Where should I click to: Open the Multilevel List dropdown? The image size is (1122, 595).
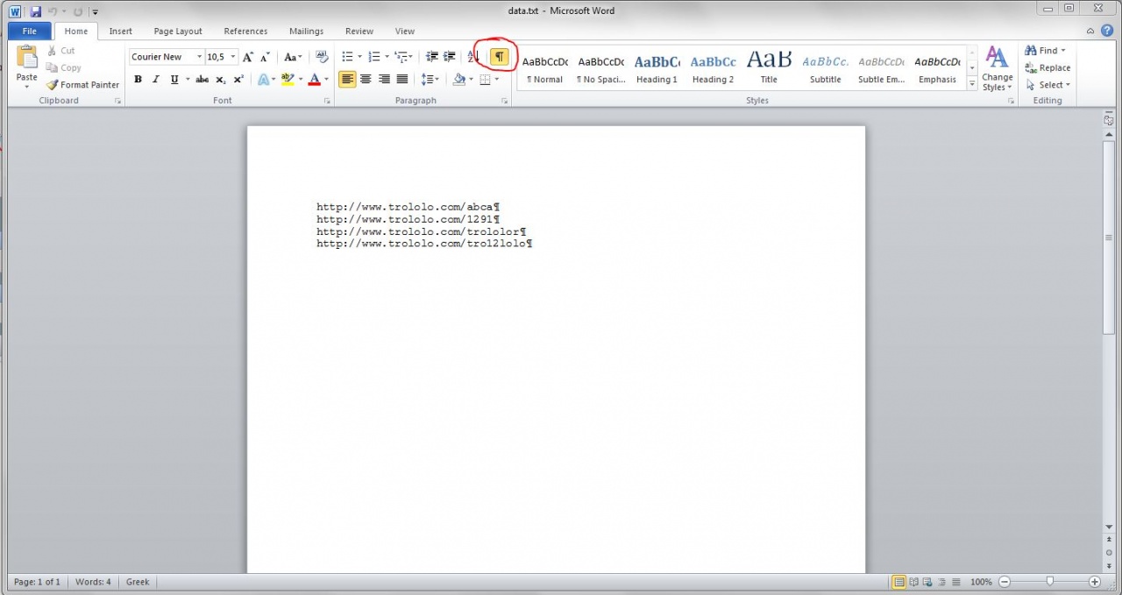[403, 57]
